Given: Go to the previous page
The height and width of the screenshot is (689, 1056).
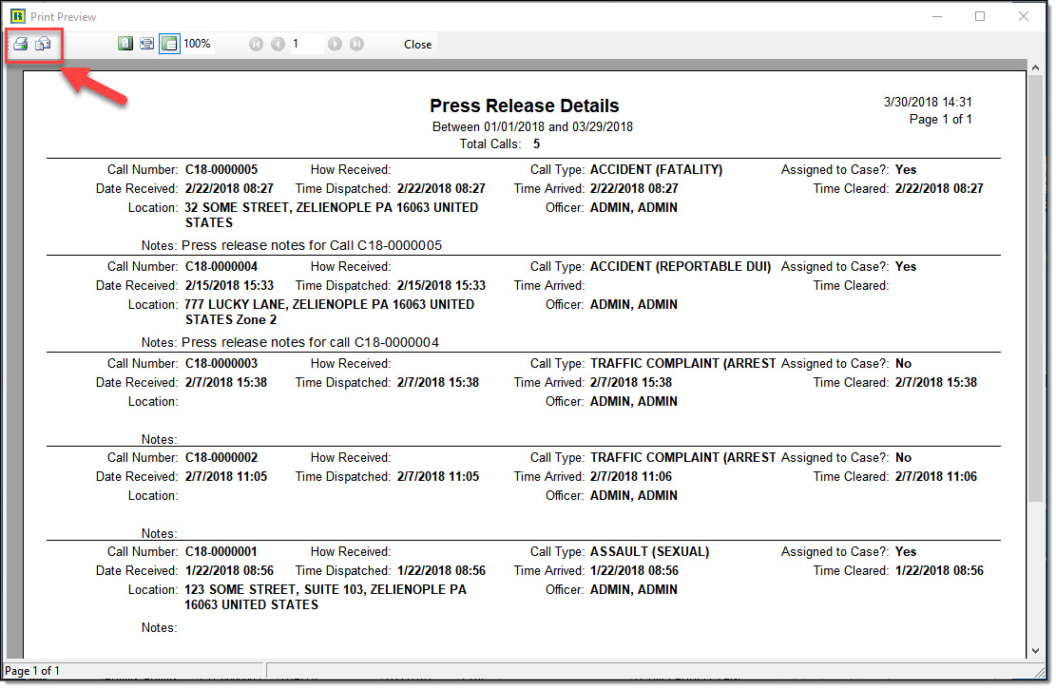Looking at the screenshot, I should tap(278, 44).
